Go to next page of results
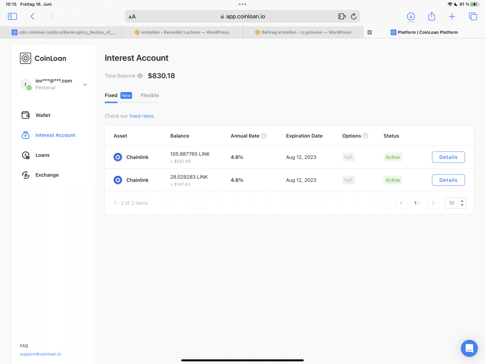The width and height of the screenshot is (485, 364). pos(433,203)
